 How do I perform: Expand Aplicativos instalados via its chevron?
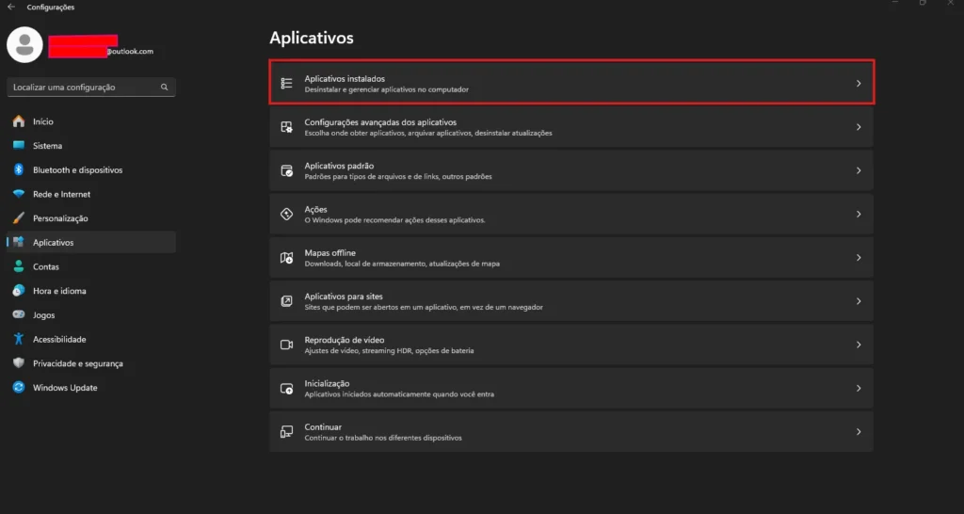(859, 83)
